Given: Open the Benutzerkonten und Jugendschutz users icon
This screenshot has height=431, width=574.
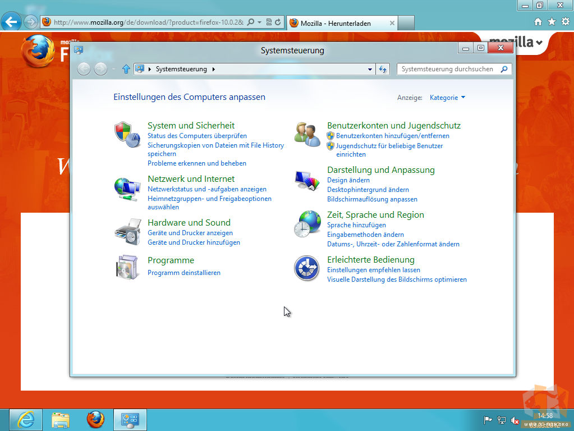Looking at the screenshot, I should 307,134.
